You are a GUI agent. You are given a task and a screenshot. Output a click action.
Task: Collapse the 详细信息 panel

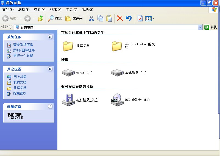[50, 107]
